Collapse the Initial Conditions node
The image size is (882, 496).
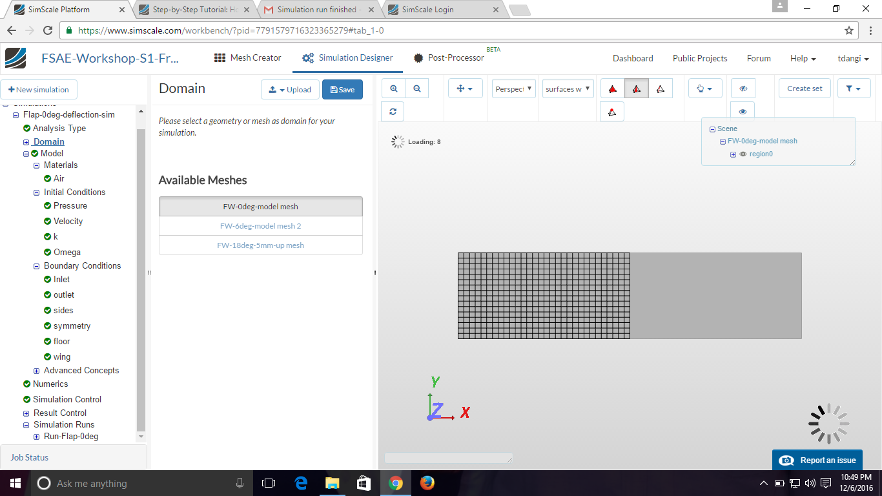pyautogui.click(x=37, y=192)
